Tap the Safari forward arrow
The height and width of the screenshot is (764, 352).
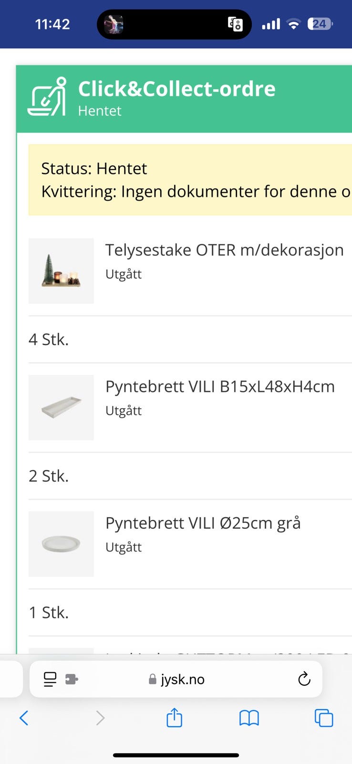(x=100, y=718)
